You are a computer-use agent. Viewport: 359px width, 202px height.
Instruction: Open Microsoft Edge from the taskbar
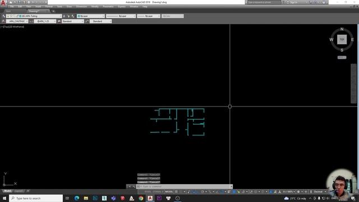(x=77, y=198)
